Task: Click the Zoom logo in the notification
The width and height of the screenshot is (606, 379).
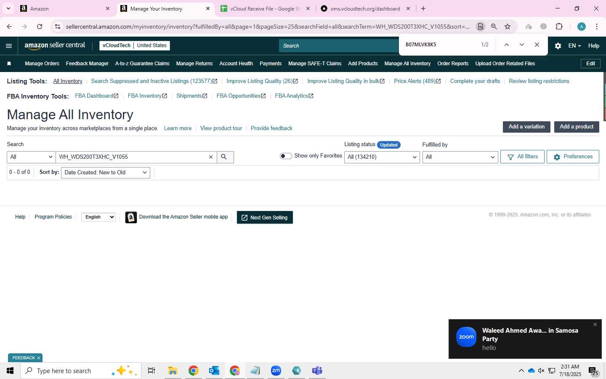Action: pyautogui.click(x=466, y=337)
